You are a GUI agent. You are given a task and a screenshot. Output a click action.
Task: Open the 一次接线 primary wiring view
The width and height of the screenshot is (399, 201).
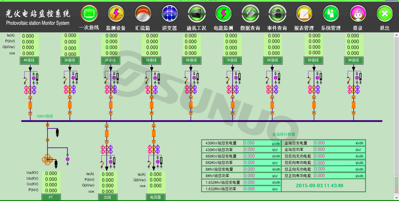(89, 14)
